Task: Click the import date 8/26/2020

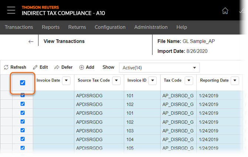Action: (197, 51)
